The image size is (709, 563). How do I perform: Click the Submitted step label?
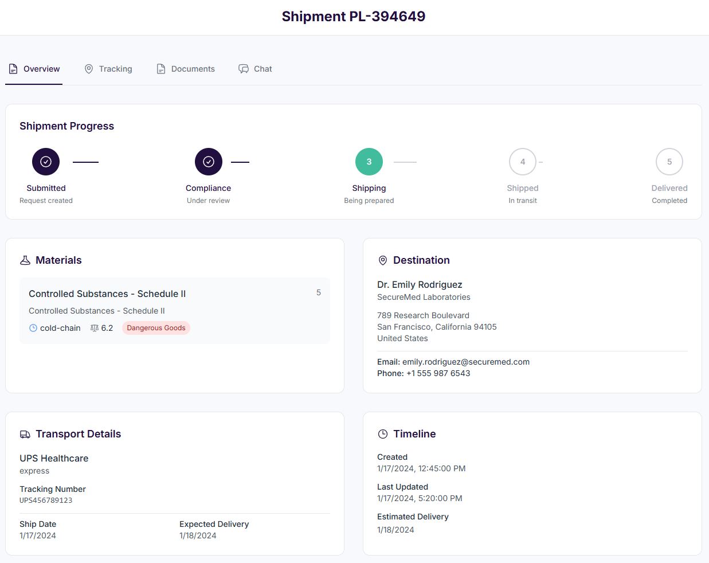click(46, 188)
